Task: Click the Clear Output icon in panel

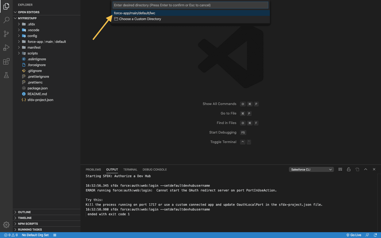Action: click(340, 169)
